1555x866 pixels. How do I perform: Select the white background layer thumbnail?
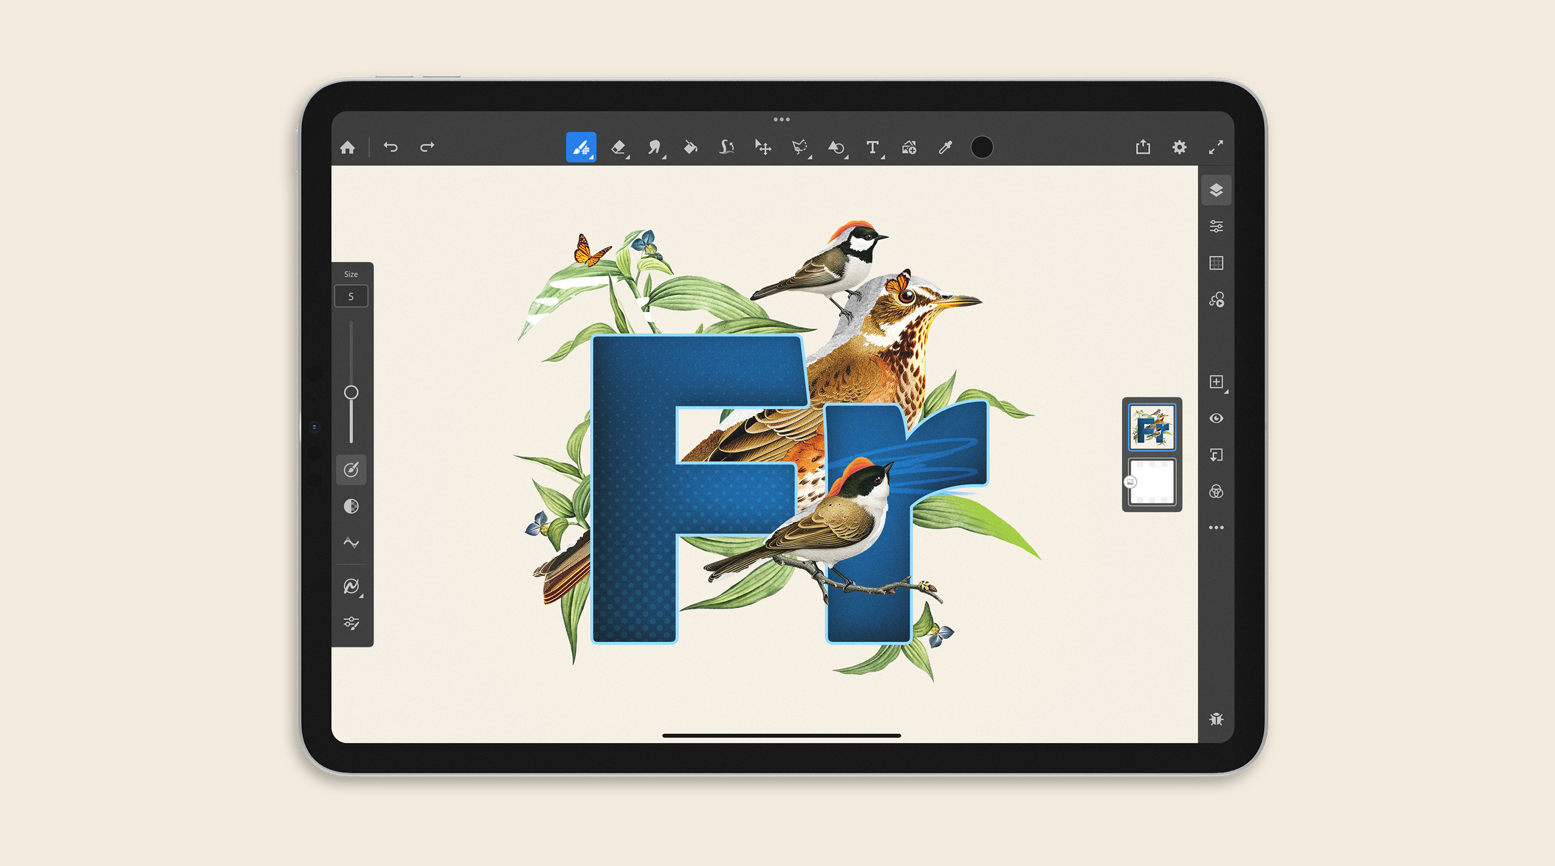point(1152,482)
